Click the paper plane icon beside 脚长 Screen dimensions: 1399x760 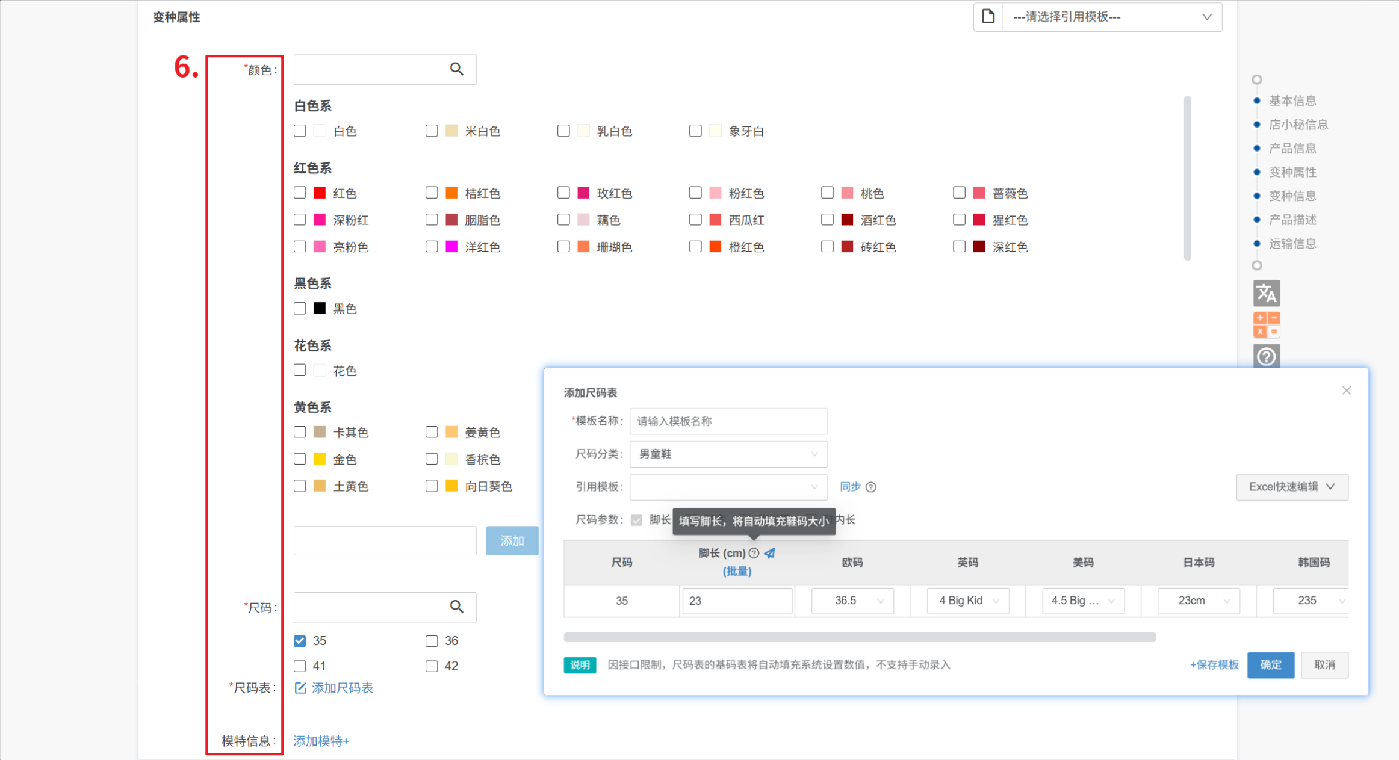(x=770, y=553)
